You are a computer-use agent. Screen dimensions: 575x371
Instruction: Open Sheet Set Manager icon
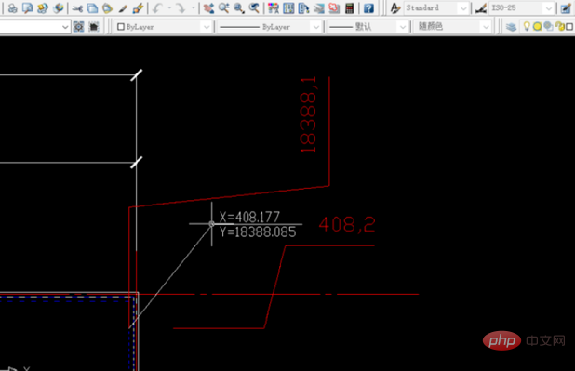319,8
